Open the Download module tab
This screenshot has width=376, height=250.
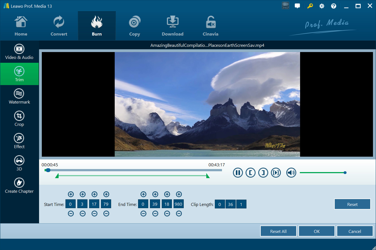click(172, 26)
